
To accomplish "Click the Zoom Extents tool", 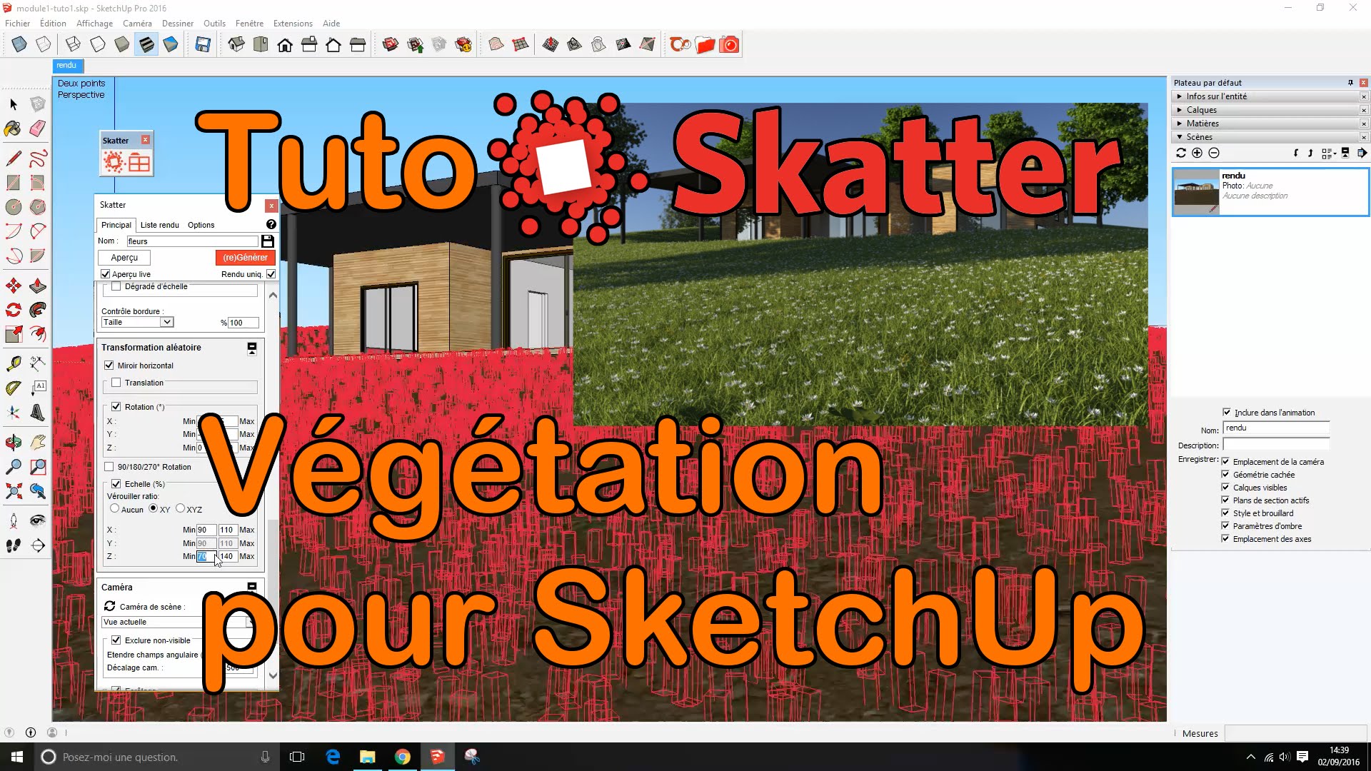I will point(14,491).
